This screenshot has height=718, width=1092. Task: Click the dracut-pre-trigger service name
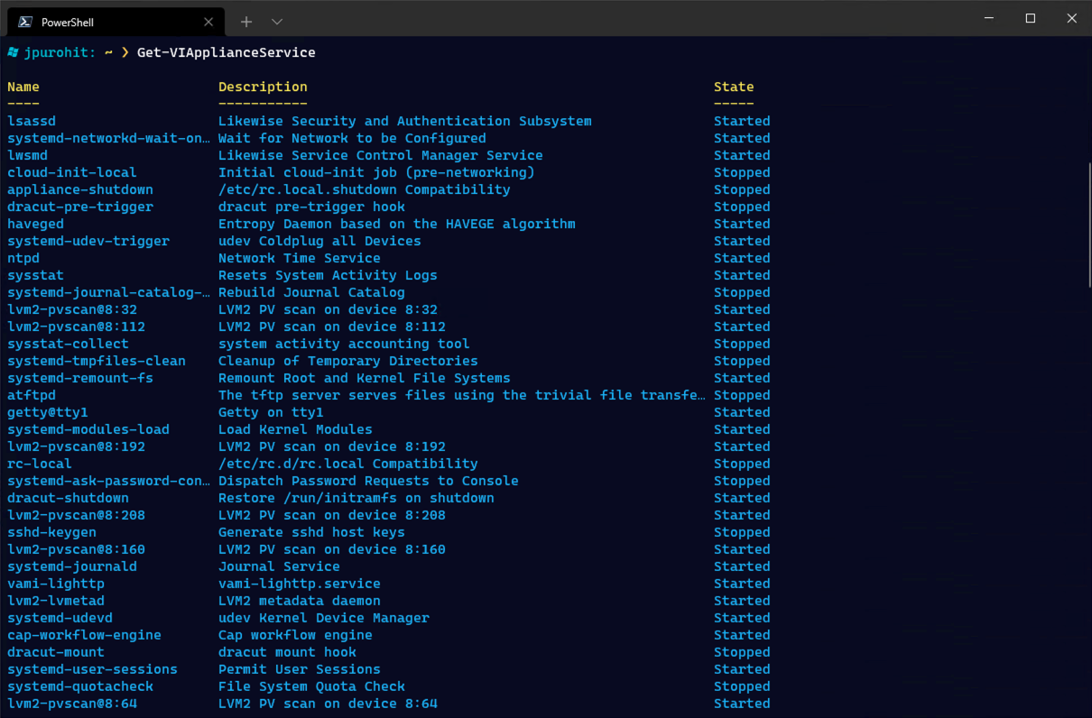[80, 207]
